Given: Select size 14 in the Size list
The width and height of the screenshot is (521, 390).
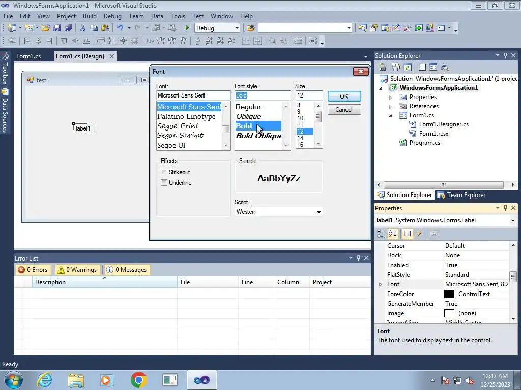Looking at the screenshot, I should tap(300, 138).
